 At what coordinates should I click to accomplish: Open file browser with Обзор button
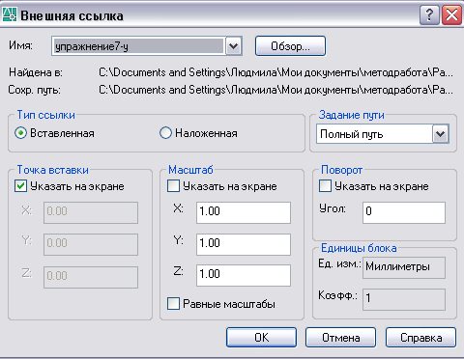290,46
